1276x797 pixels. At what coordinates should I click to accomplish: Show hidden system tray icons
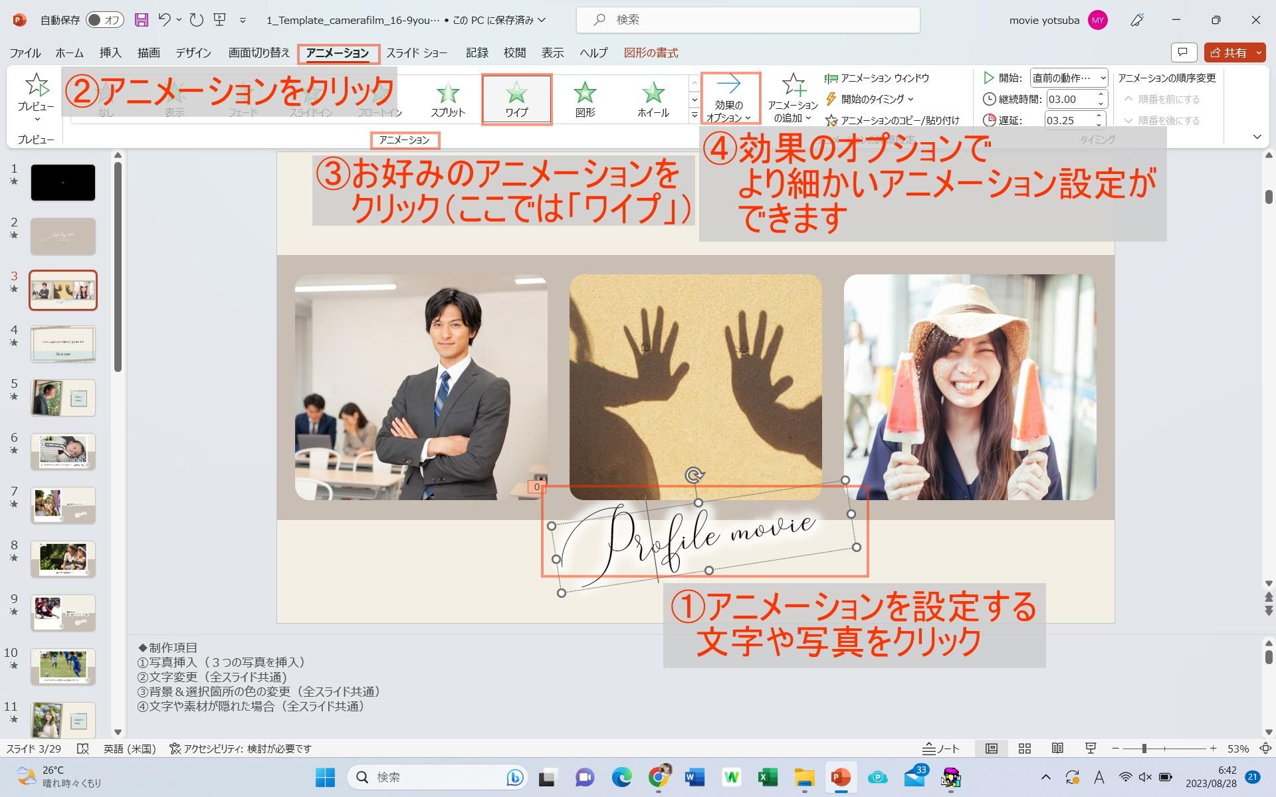pyautogui.click(x=1045, y=777)
